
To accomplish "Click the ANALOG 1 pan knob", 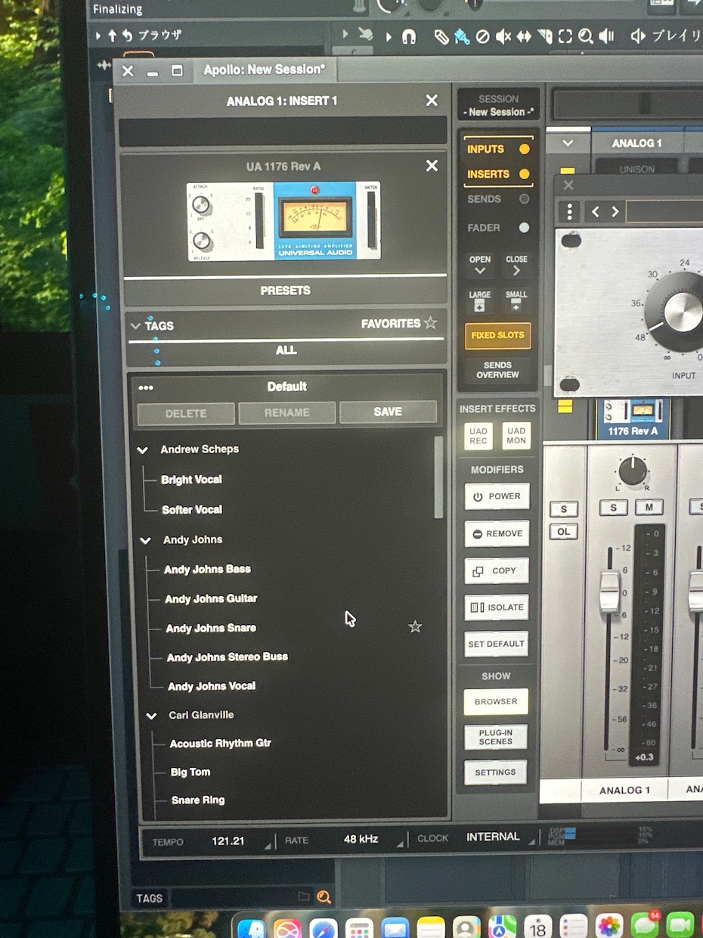I will click(x=632, y=471).
